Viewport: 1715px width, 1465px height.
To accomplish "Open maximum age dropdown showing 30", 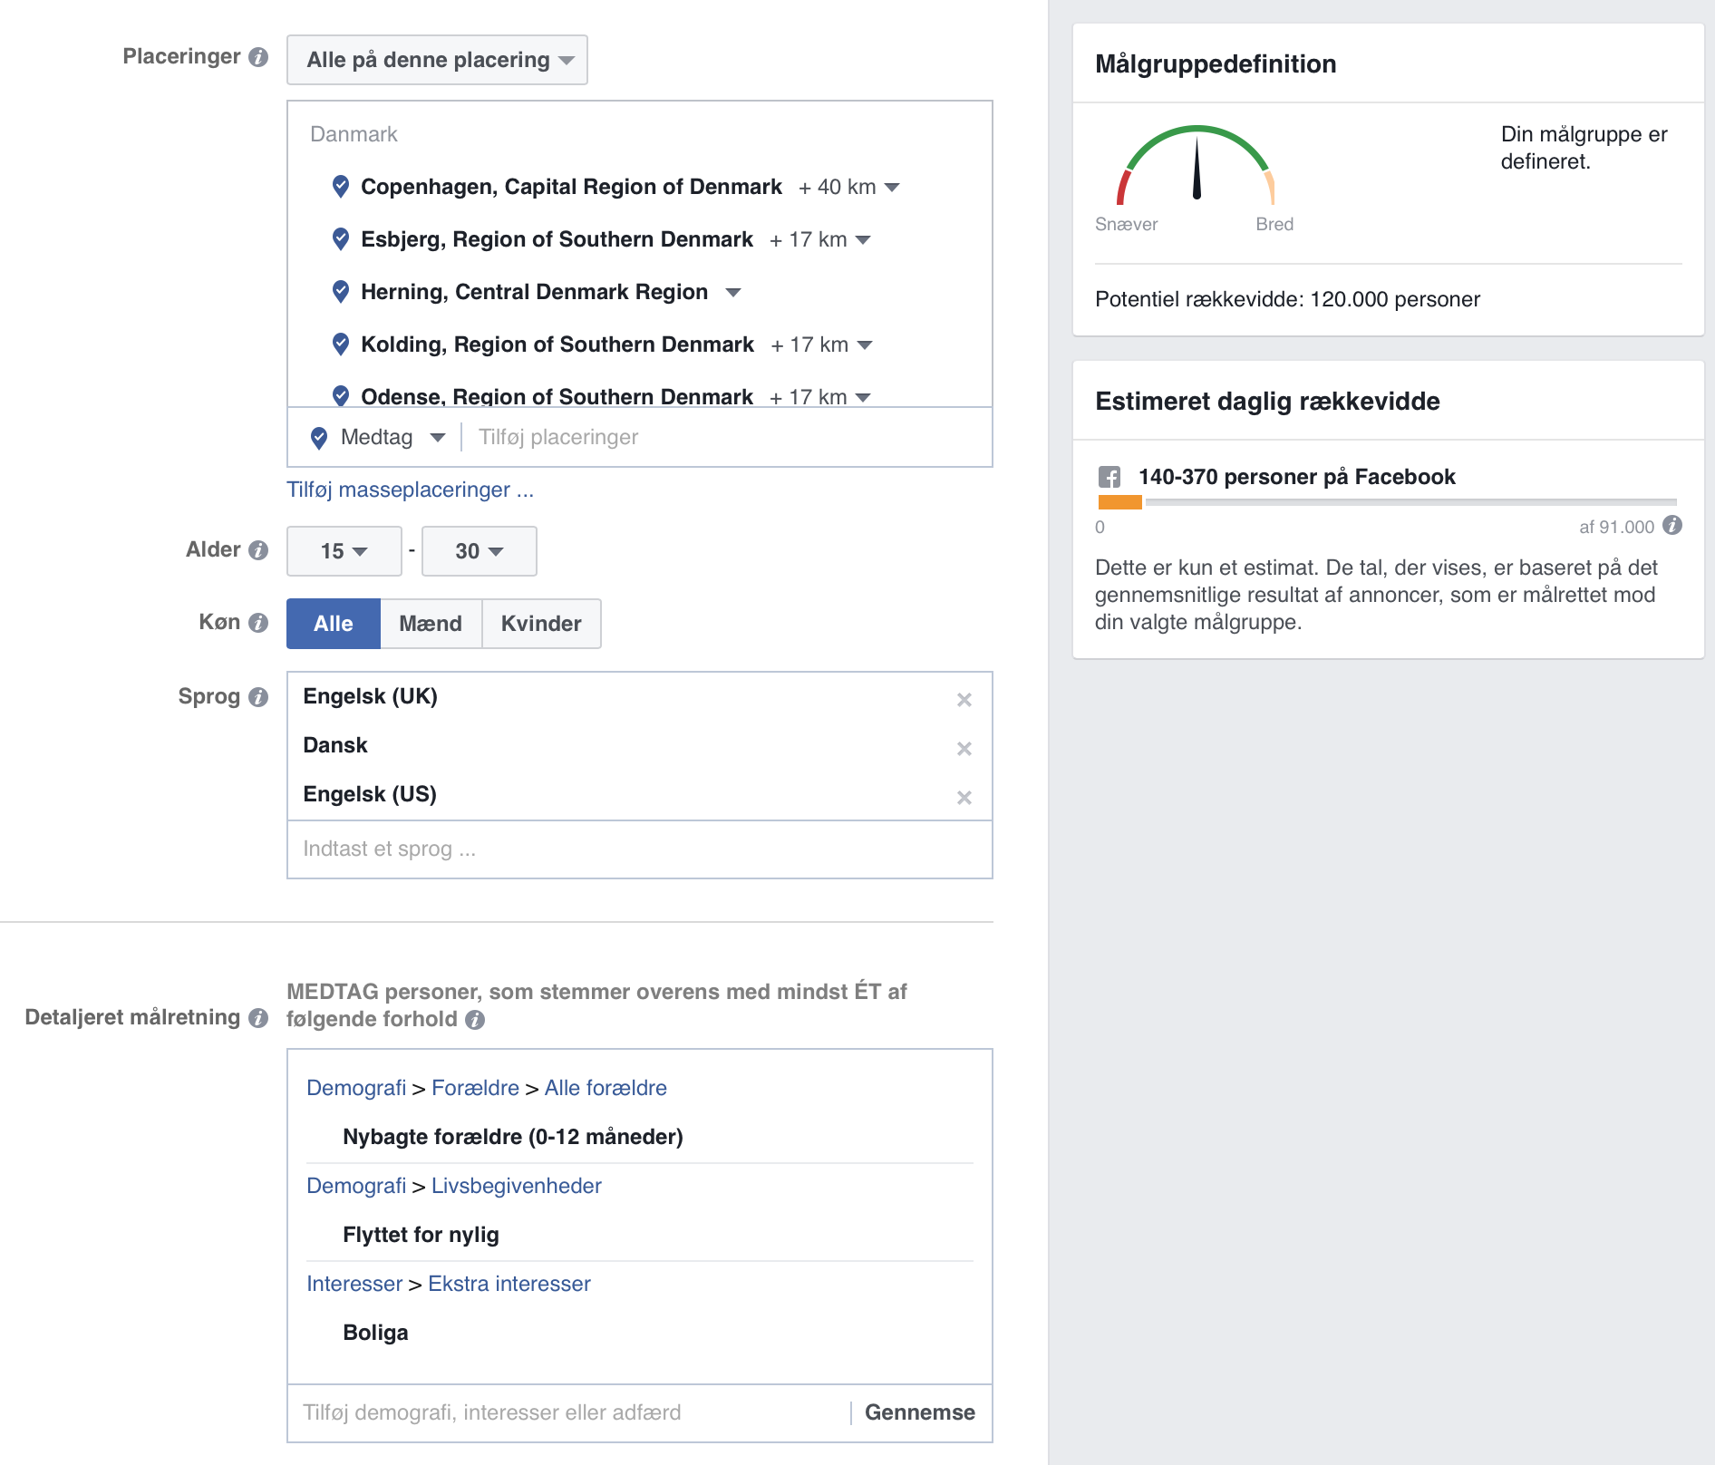I will (479, 551).
